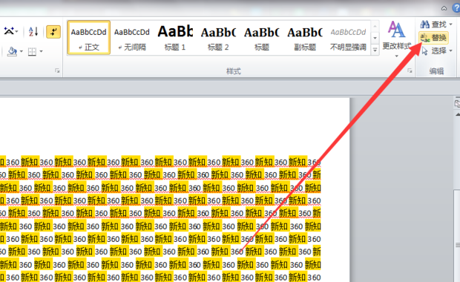Screen dimensions: 460x282
Task: Open the shading color dropdown arrow
Action: (22, 52)
